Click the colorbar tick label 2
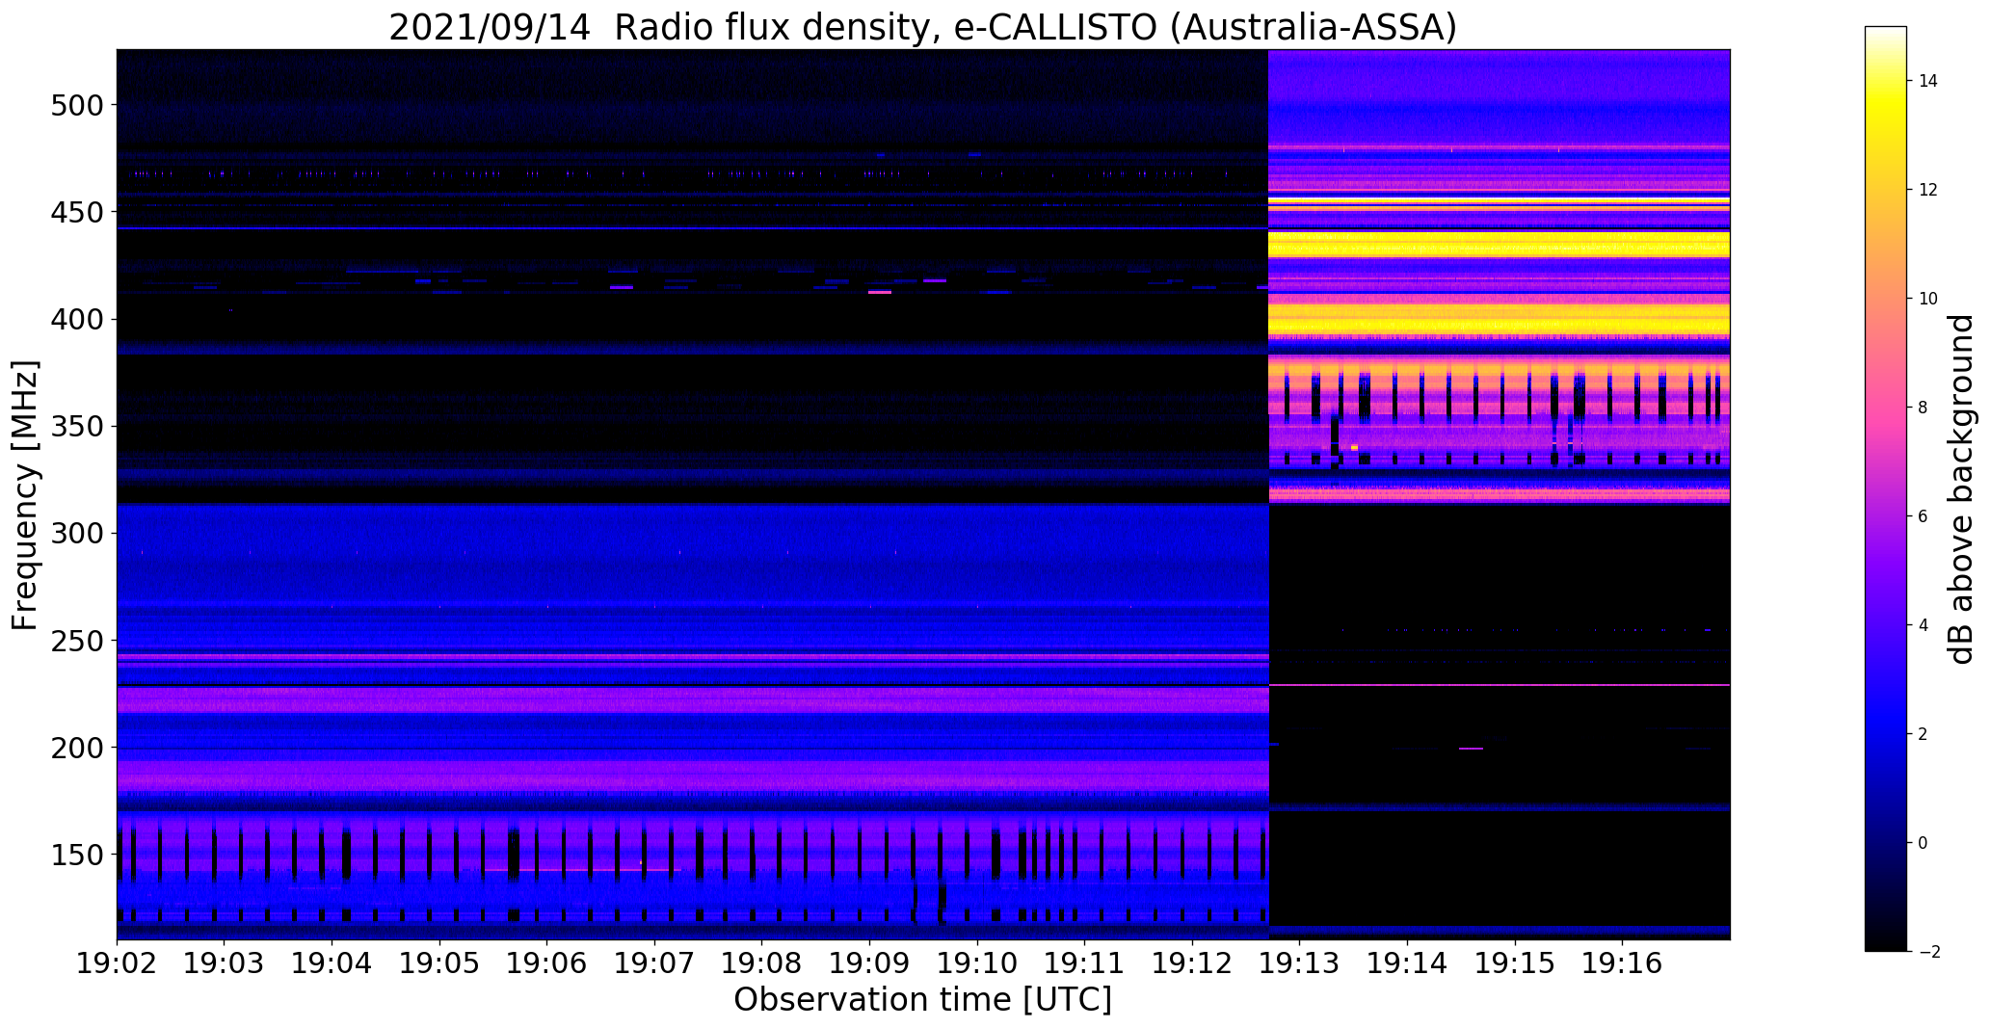This screenshot has width=1991, height=1028. click(x=1924, y=734)
